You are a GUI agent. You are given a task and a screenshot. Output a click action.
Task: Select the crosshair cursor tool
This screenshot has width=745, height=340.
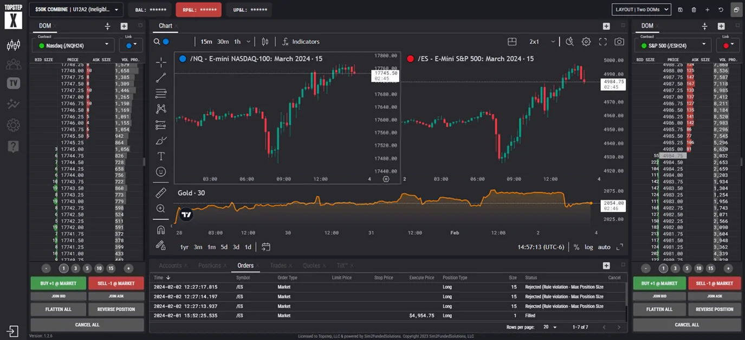point(161,62)
